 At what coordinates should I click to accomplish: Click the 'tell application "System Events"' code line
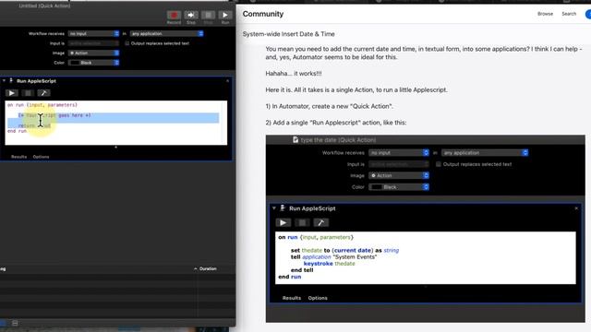click(333, 257)
